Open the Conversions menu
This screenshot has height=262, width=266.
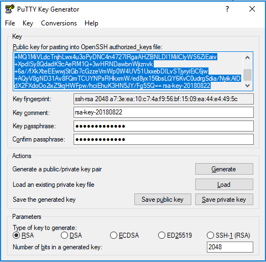59,23
